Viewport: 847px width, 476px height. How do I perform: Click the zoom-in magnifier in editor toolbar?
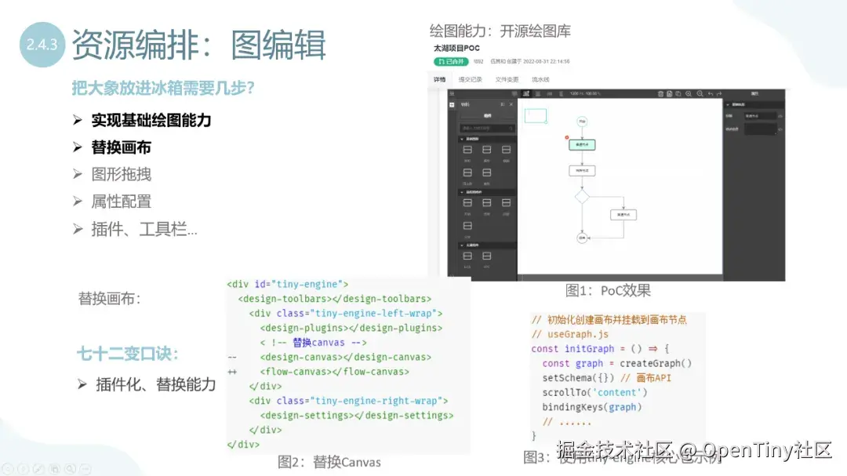pyautogui.click(x=689, y=94)
